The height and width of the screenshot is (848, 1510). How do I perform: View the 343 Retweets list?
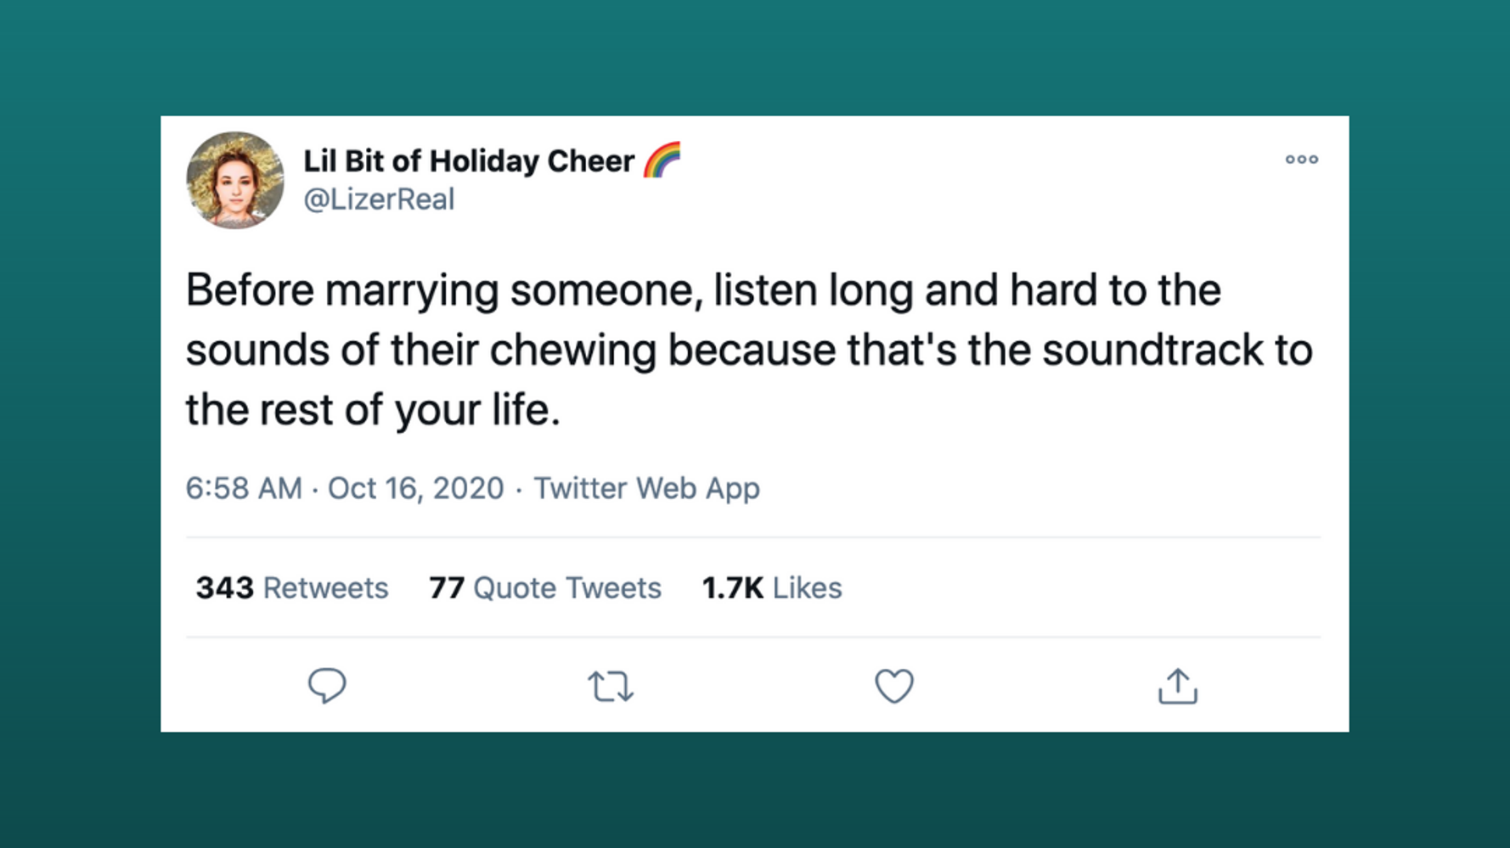(x=292, y=587)
